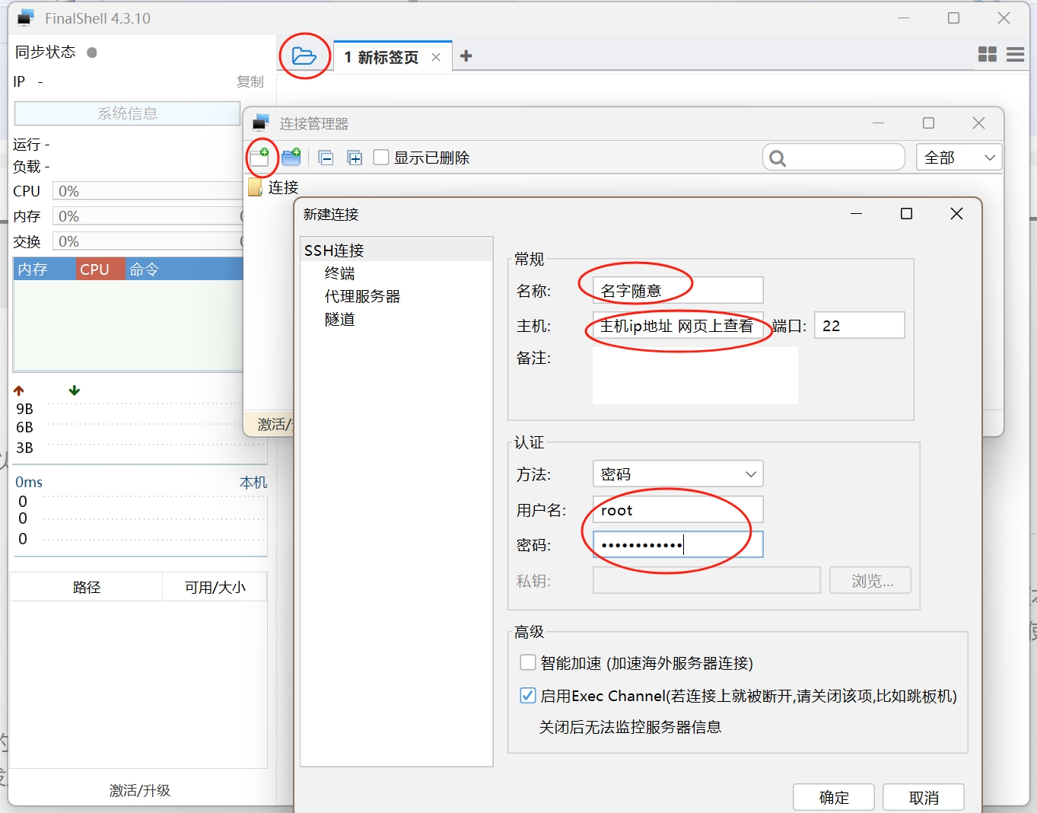The image size is (1037, 813).
Task: Toggle the 启用Exec Channel checkbox
Action: click(x=527, y=695)
